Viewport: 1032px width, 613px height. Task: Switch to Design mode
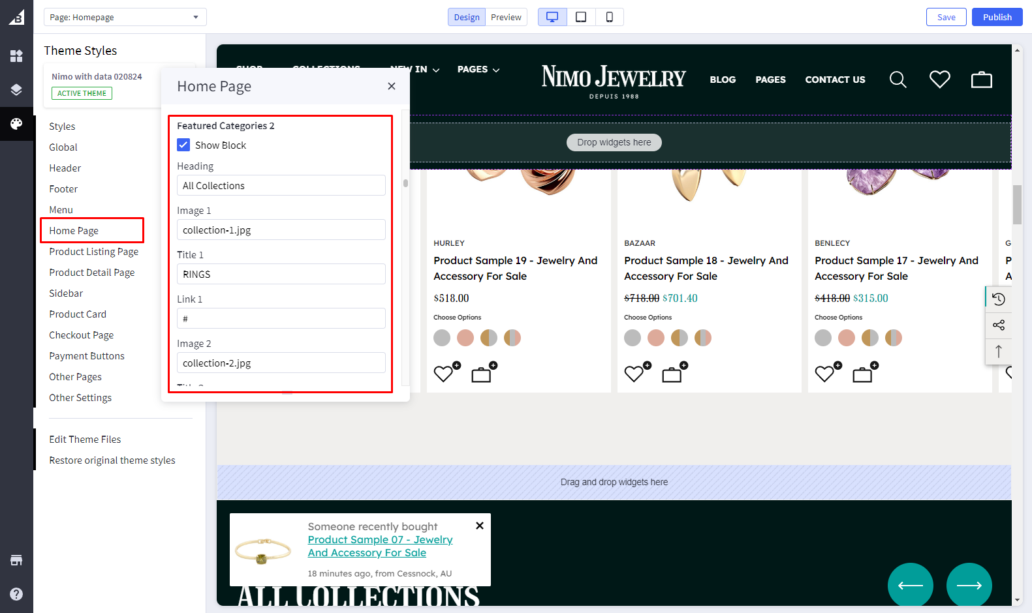click(467, 17)
